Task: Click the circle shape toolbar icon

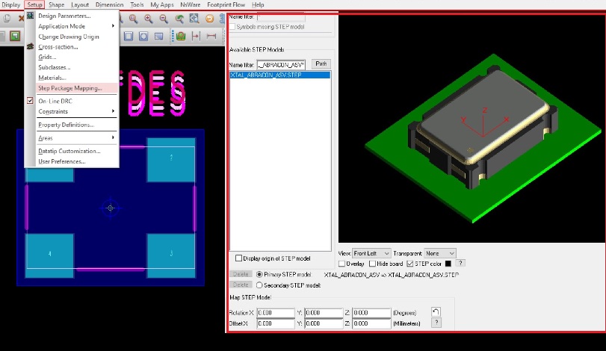Action: pyautogui.click(x=144, y=36)
